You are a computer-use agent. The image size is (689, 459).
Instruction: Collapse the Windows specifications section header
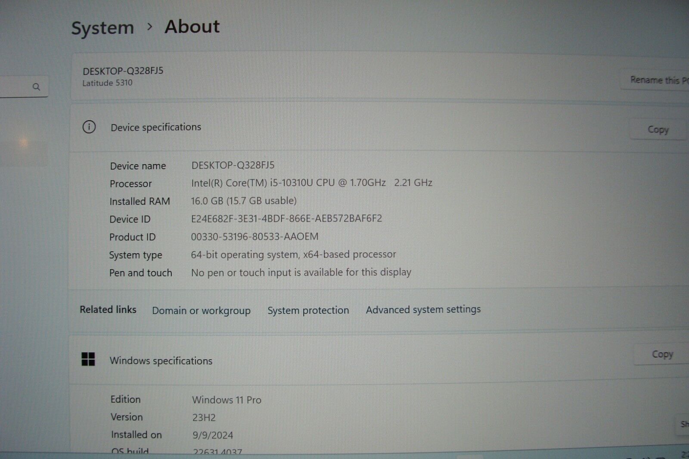[x=379, y=360]
